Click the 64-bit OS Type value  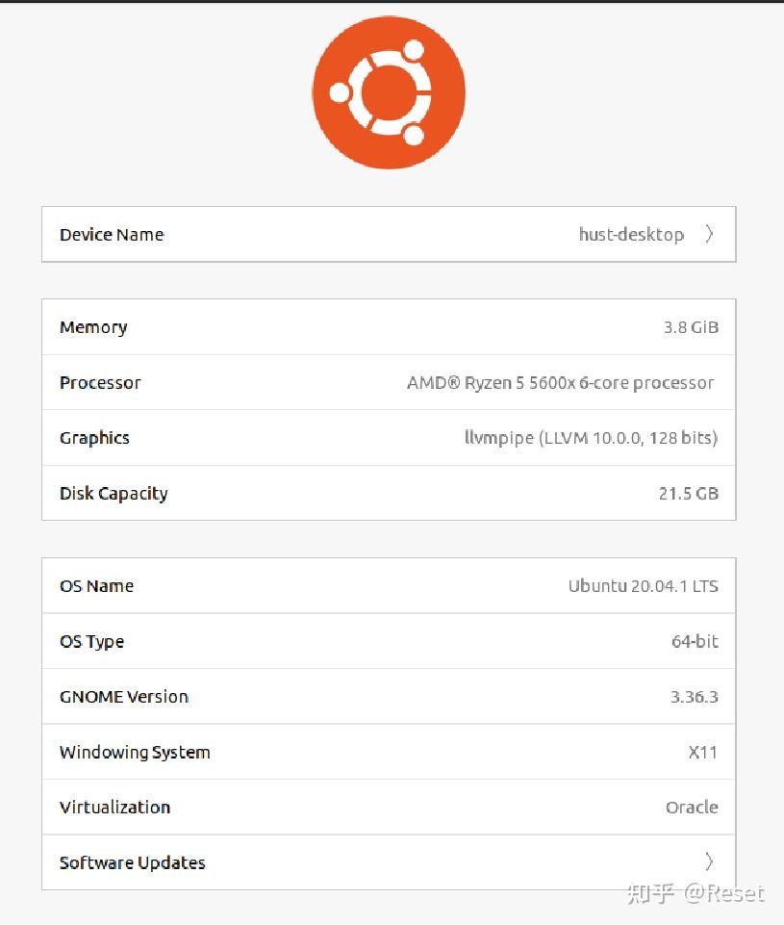tap(695, 641)
